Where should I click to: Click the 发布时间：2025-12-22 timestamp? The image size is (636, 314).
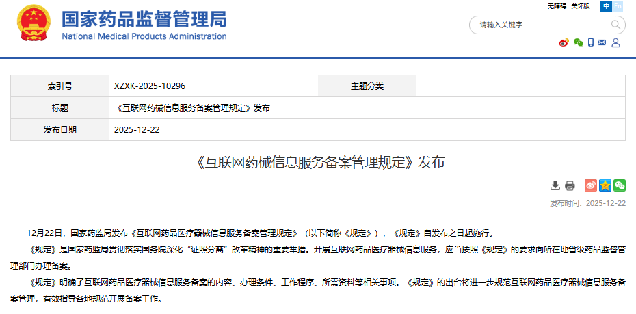(x=587, y=203)
